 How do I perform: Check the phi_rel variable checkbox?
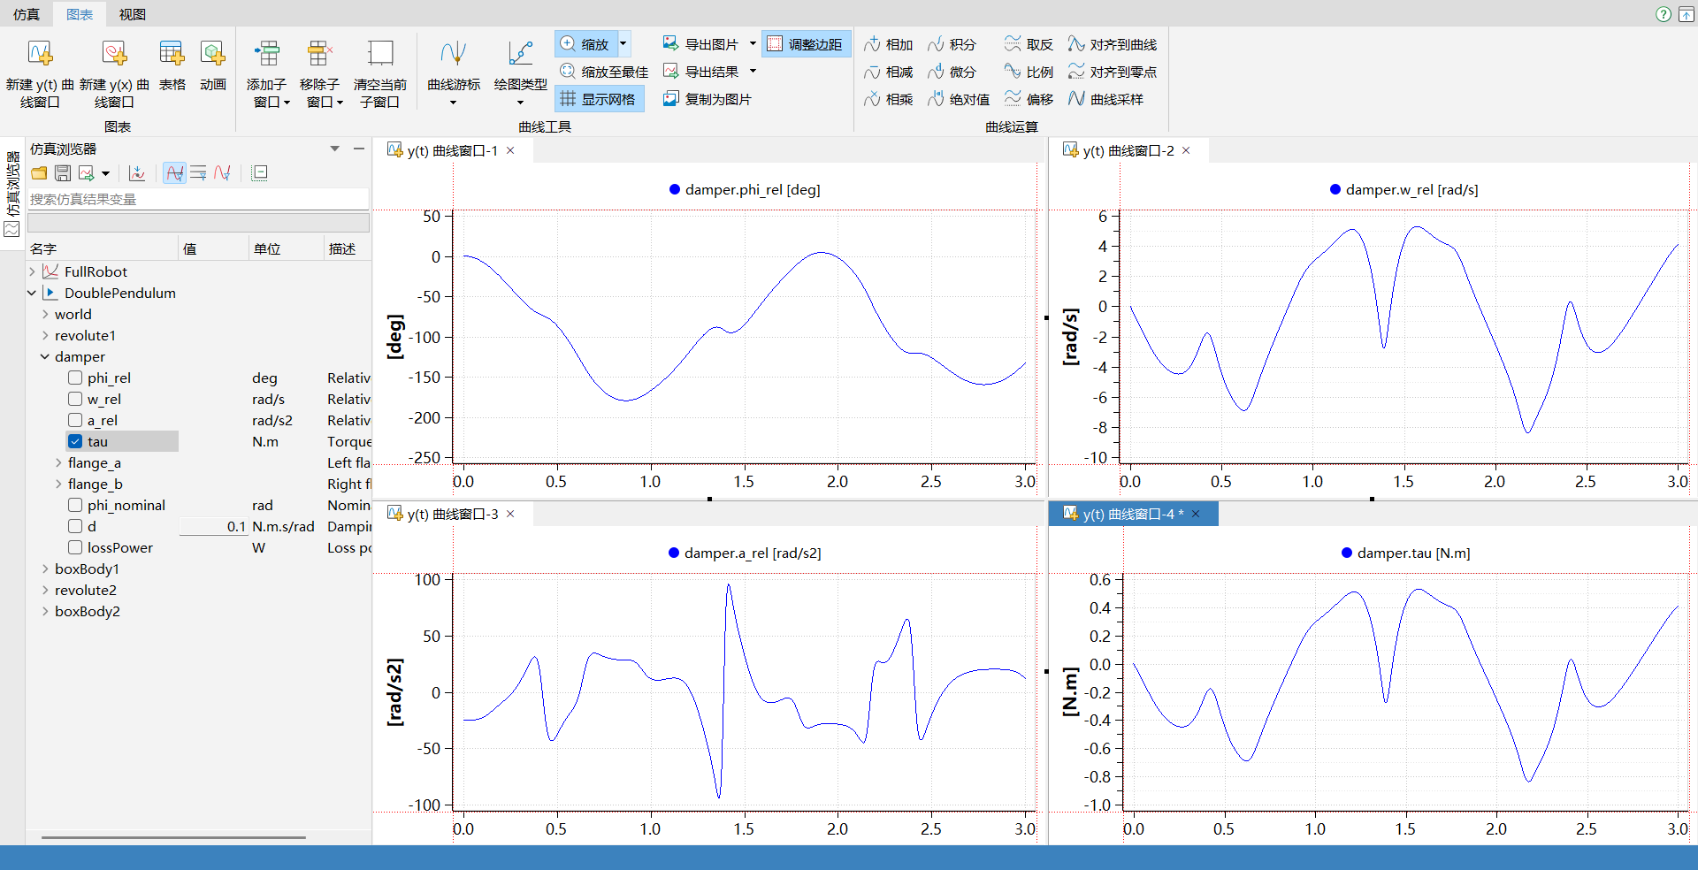click(x=75, y=378)
